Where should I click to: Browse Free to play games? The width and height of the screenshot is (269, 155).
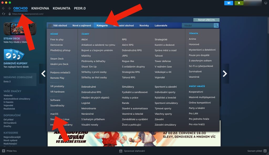point(57,40)
